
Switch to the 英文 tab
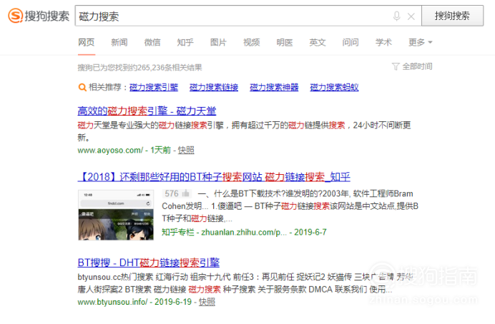click(318, 42)
